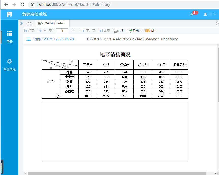Open 目录 directory in sidebar
The width and height of the screenshot is (219, 175).
coord(9,37)
